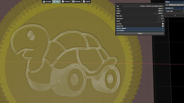
Task: Remove the Trace Clear operation
Action: [x=183, y=11]
